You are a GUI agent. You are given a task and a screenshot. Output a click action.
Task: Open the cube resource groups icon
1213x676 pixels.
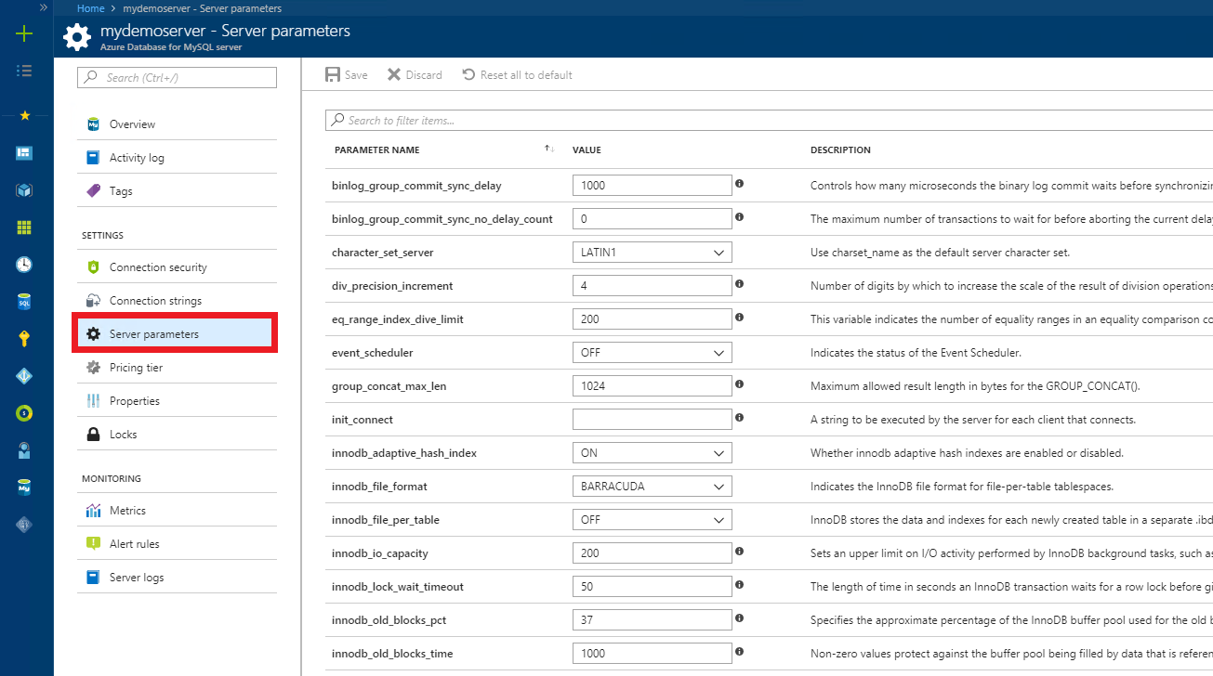[24, 189]
